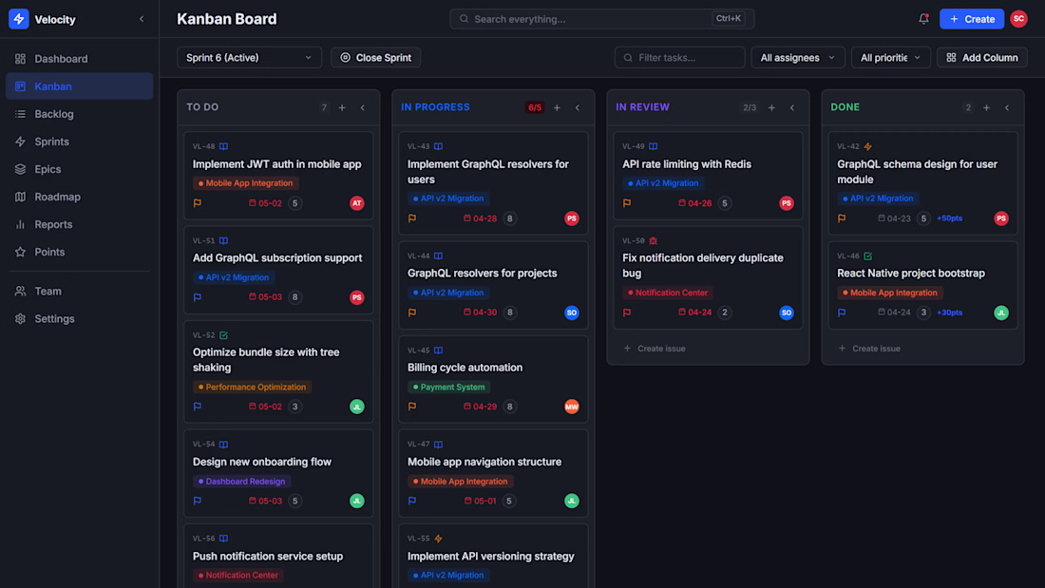This screenshot has height=588, width=1045.
Task: Open API rate limiting with Redis card
Action: pyautogui.click(x=708, y=176)
